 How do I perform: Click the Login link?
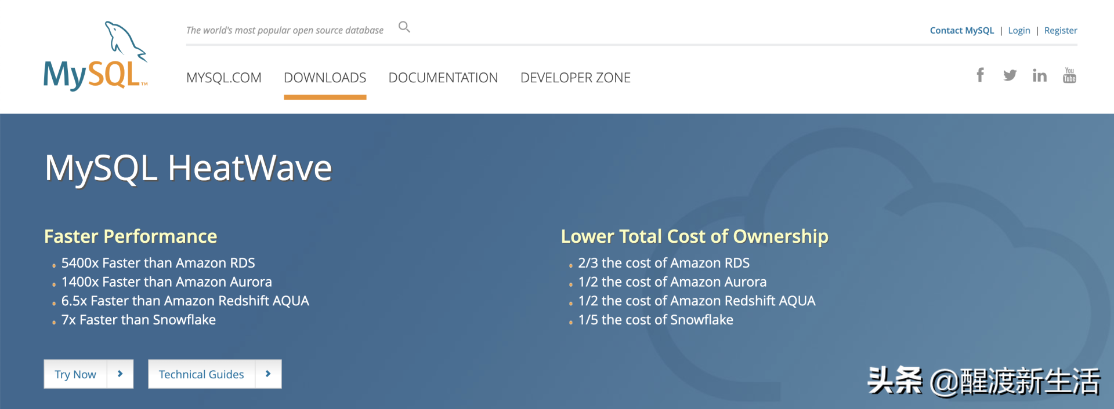coord(1019,31)
